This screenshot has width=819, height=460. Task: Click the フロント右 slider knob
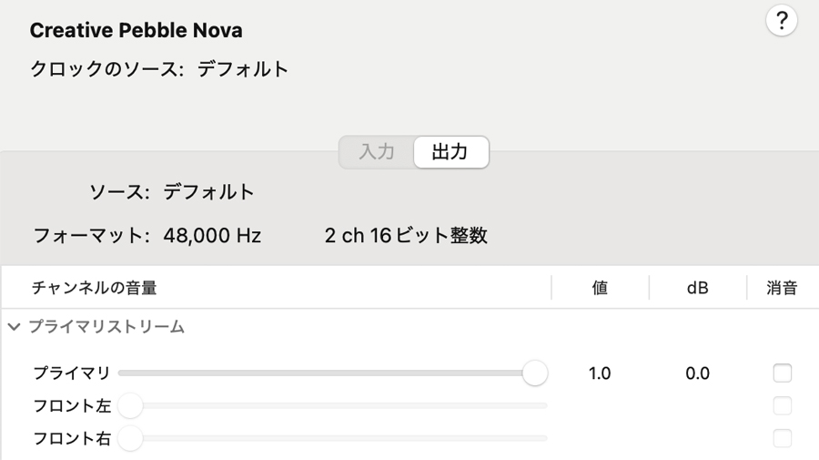tap(130, 438)
